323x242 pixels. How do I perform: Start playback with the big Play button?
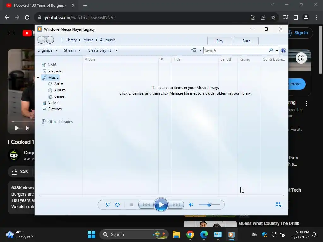click(161, 205)
